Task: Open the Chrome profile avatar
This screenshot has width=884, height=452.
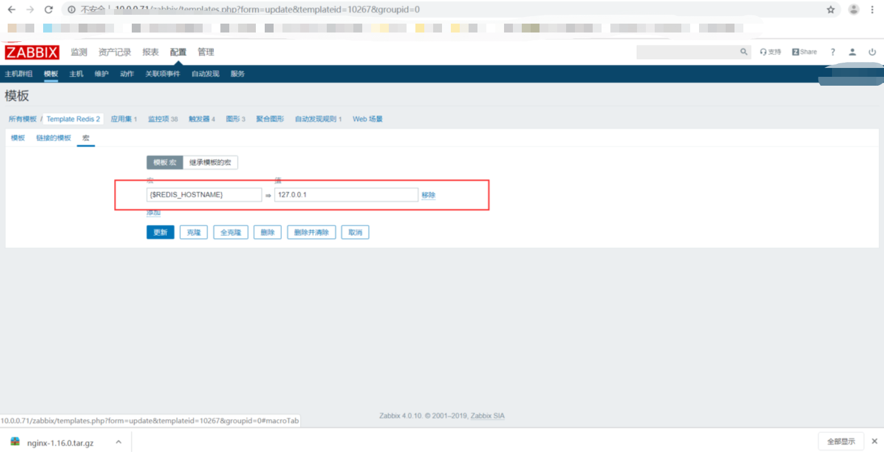Action: (x=853, y=10)
